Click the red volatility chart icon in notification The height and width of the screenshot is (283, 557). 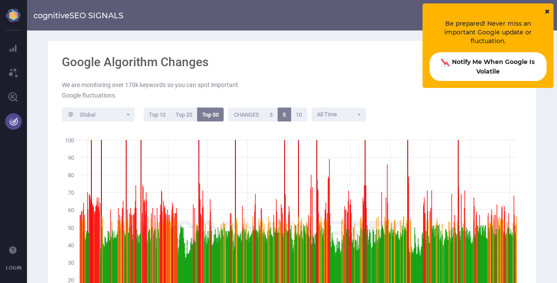(x=445, y=62)
